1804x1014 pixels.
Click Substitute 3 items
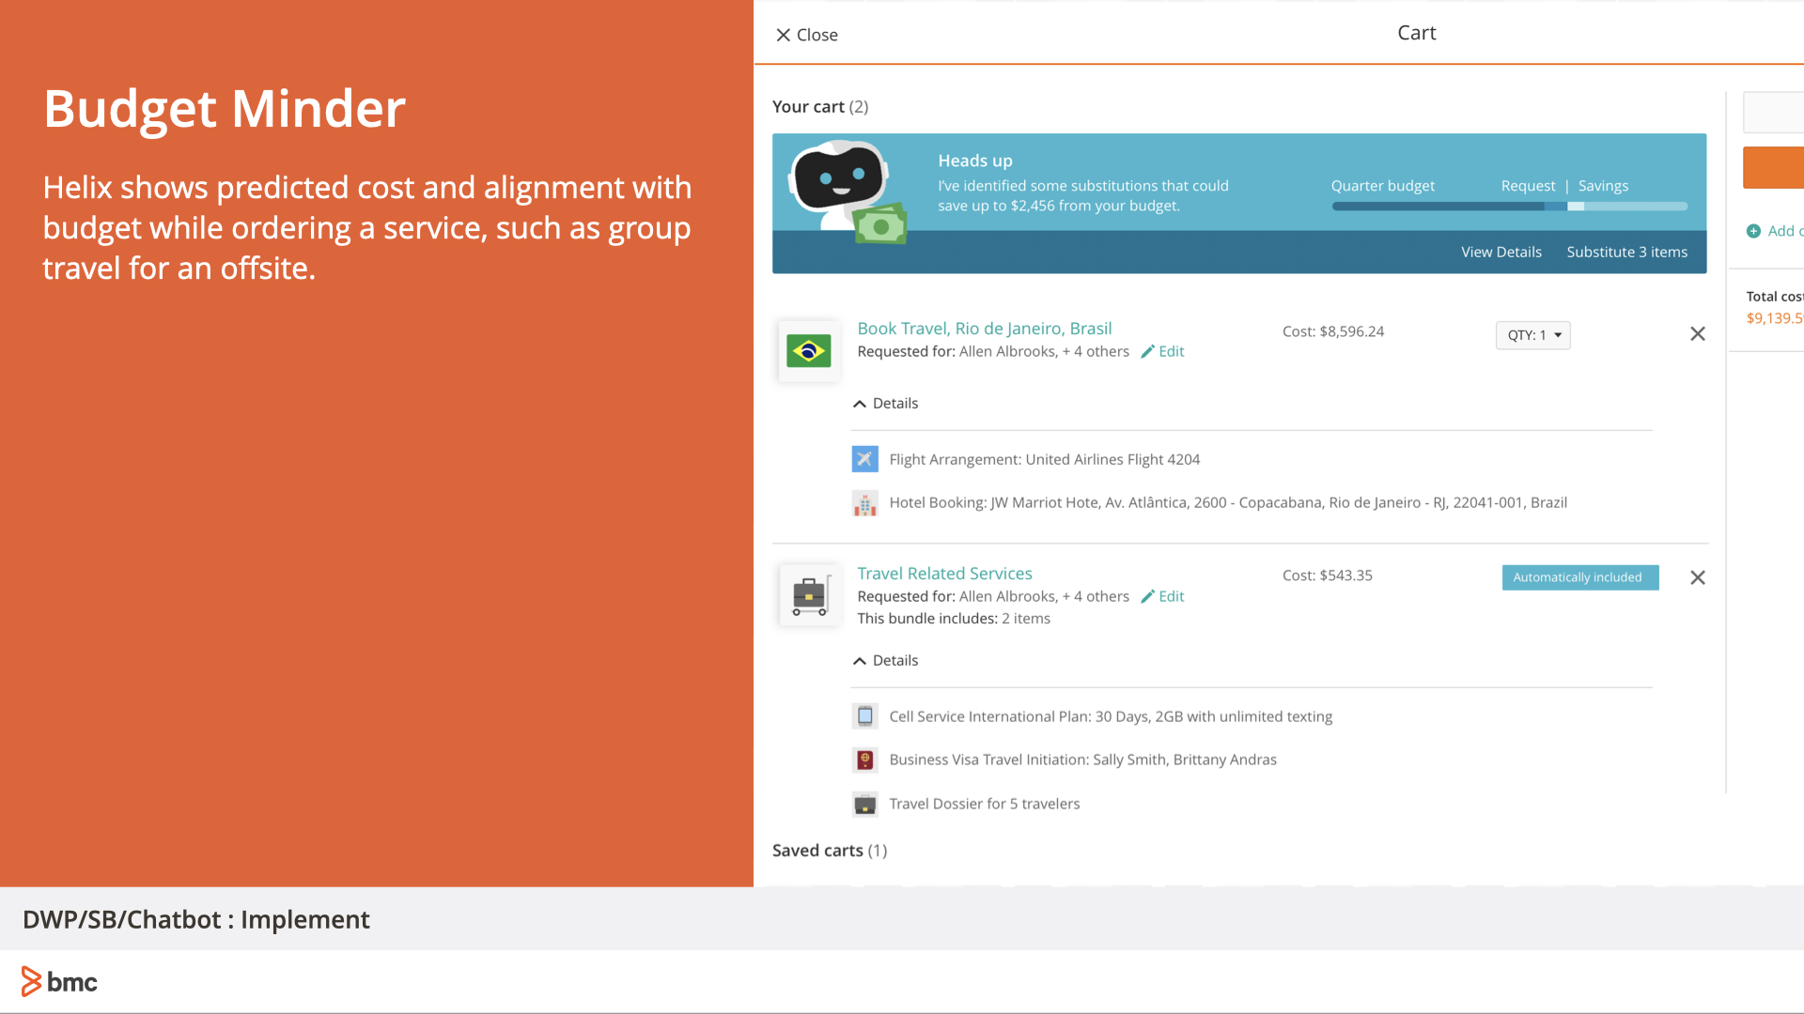[x=1626, y=252]
